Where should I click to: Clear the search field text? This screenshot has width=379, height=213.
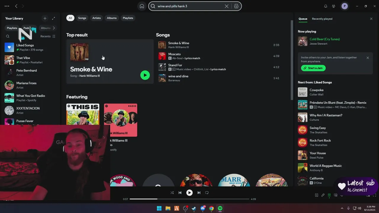click(x=227, y=6)
